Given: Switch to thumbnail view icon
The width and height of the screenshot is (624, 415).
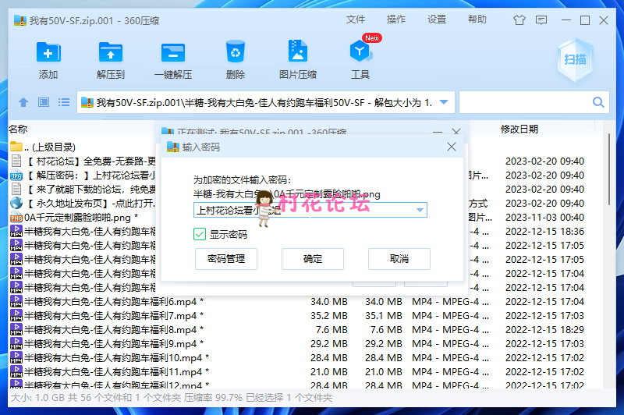Looking at the screenshot, I should 44,102.
